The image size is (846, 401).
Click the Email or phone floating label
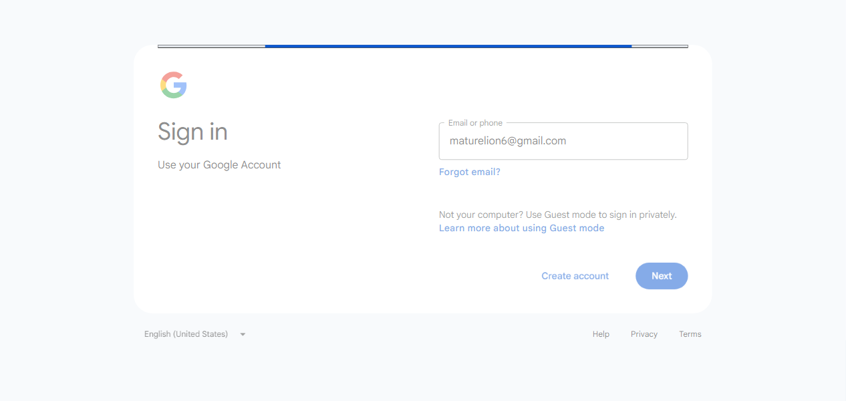(475, 123)
